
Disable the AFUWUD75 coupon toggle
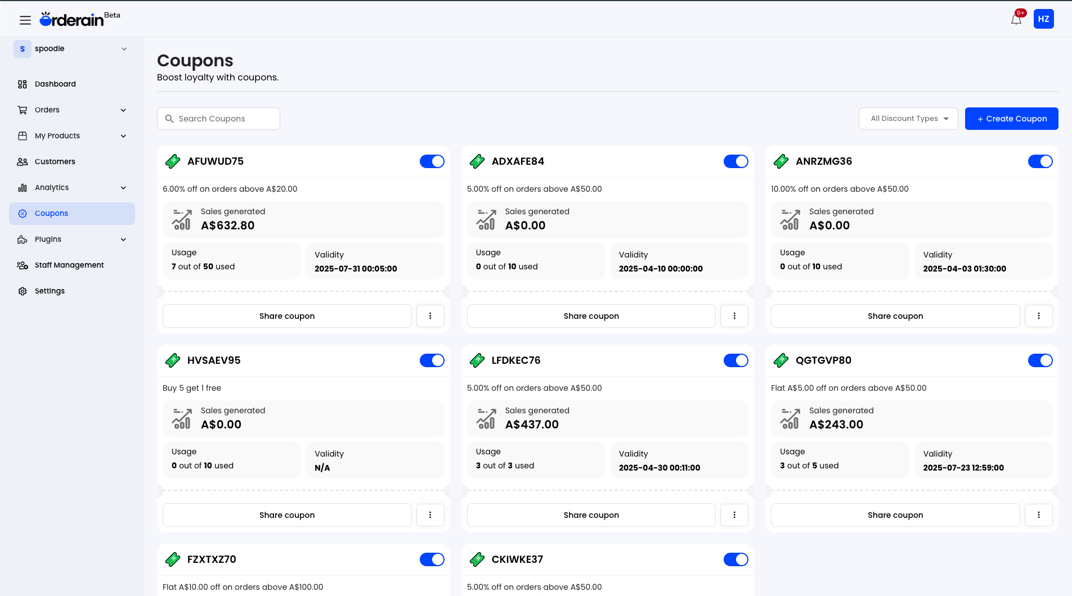pos(432,161)
